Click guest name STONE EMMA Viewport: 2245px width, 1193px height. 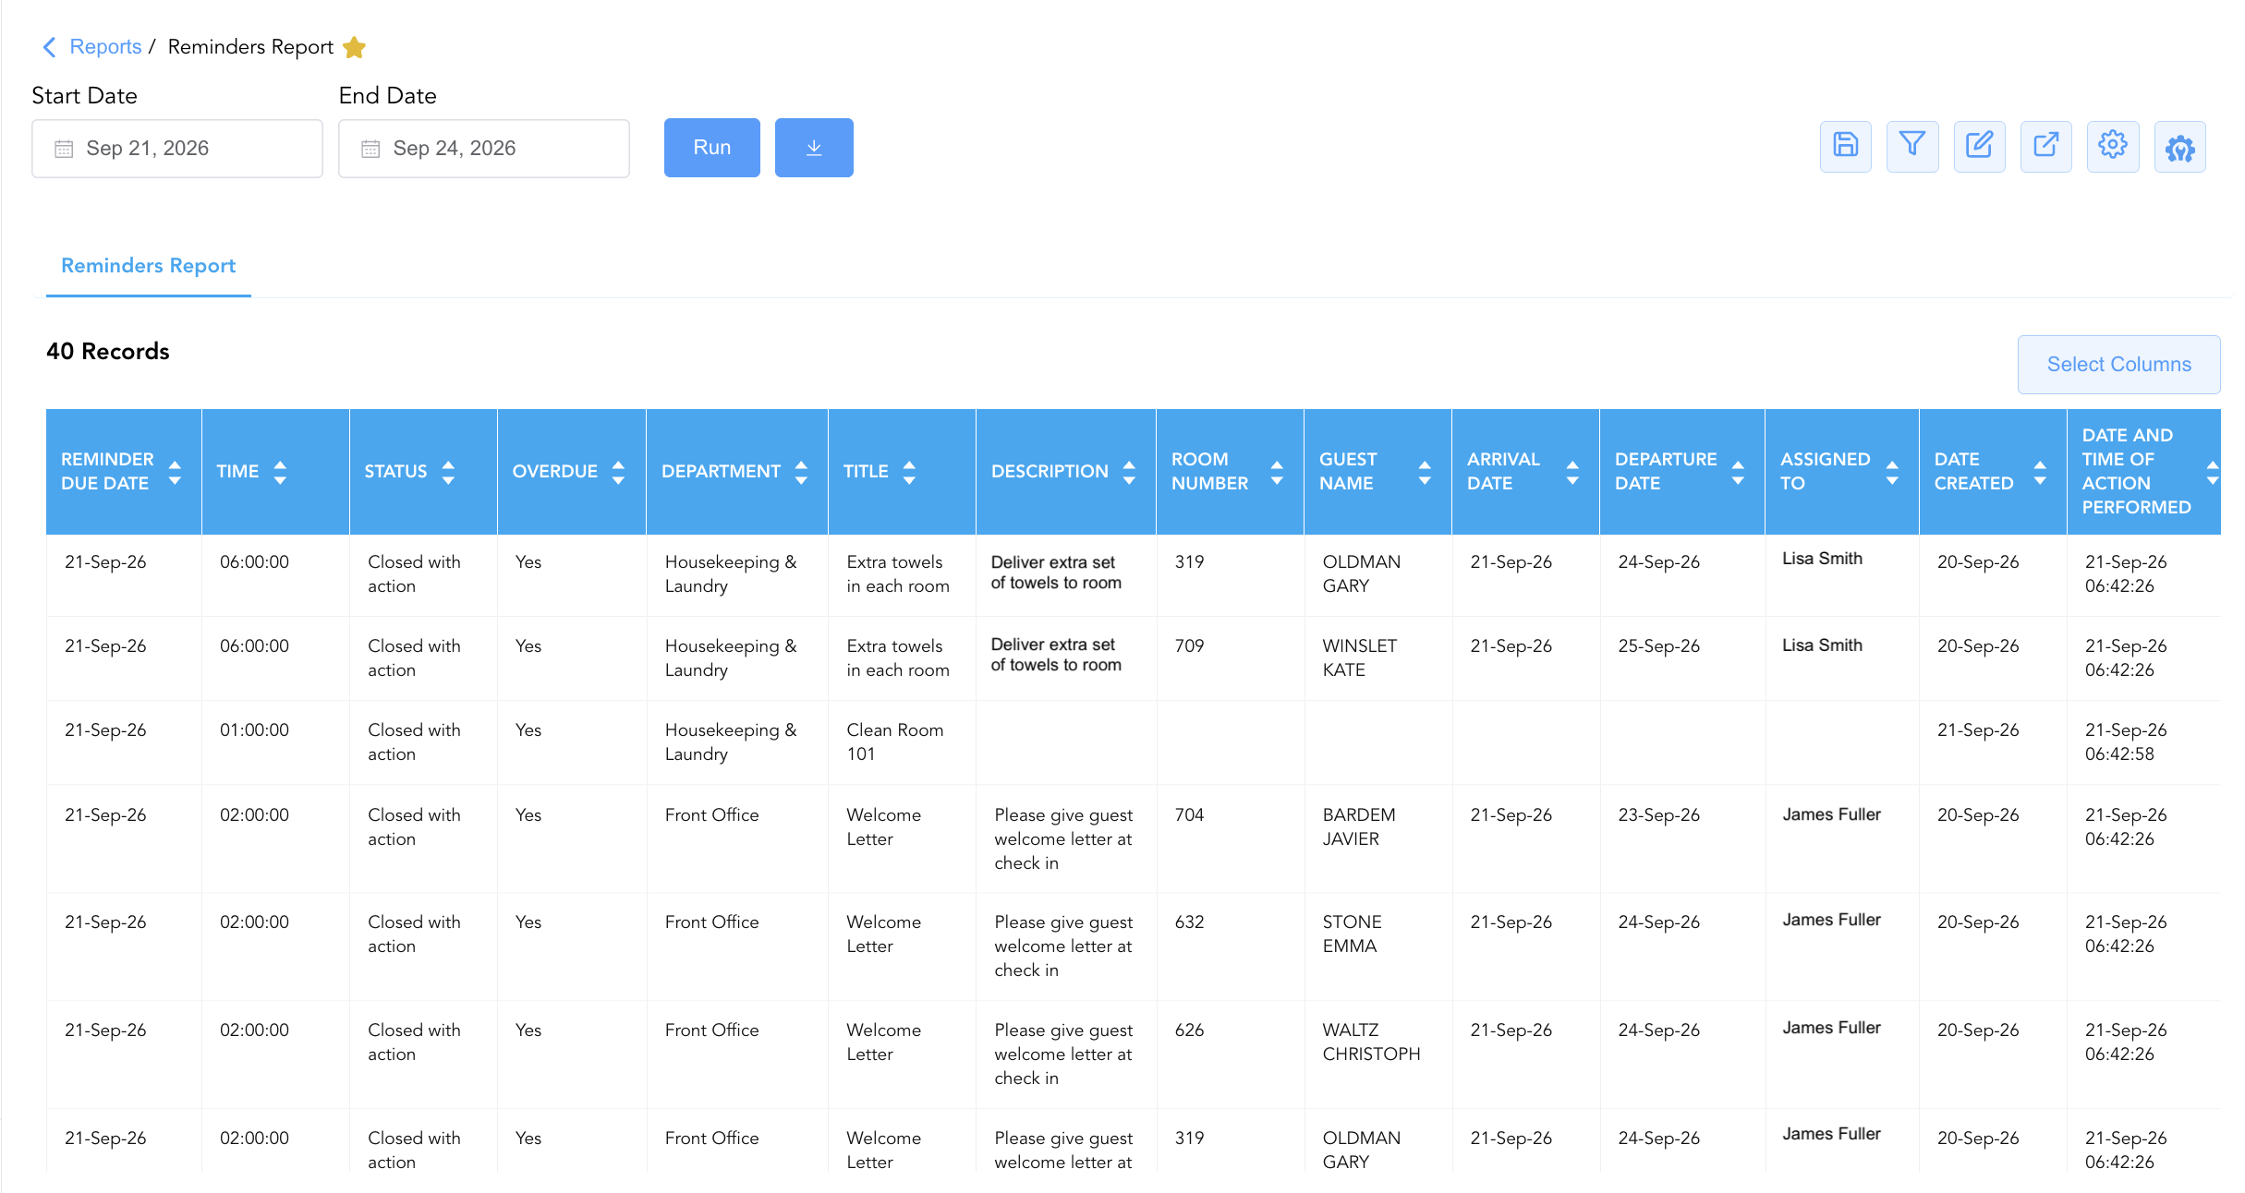point(1353,934)
